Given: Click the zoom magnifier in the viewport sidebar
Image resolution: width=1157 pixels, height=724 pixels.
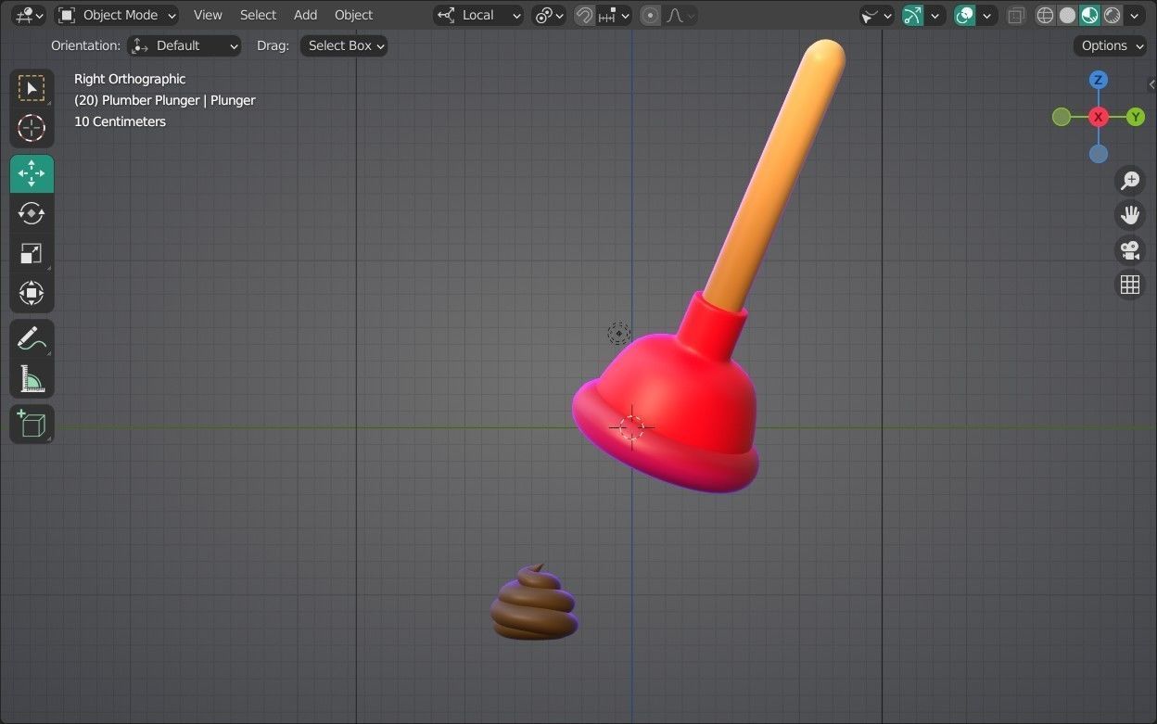Looking at the screenshot, I should tap(1129, 180).
